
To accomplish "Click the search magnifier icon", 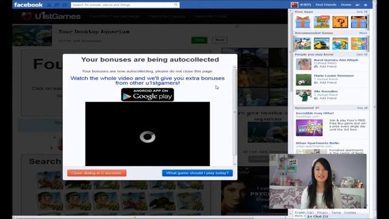I will coord(176,5).
